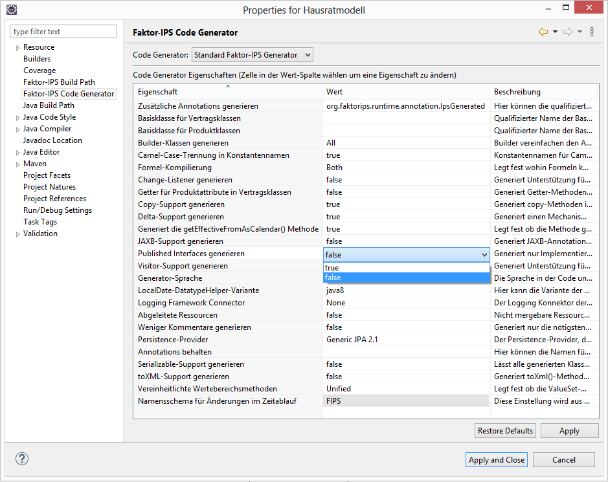Expand the Validation tree node
This screenshot has height=482, width=608.
pos(17,234)
